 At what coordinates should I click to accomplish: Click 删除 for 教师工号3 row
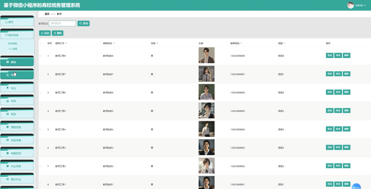(347, 147)
